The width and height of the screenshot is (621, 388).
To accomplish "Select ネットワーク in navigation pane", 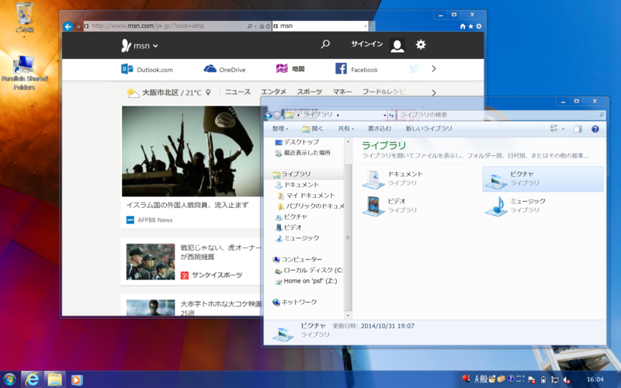I will [295, 303].
